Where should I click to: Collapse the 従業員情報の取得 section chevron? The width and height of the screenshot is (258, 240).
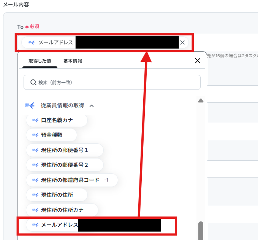click(92, 106)
